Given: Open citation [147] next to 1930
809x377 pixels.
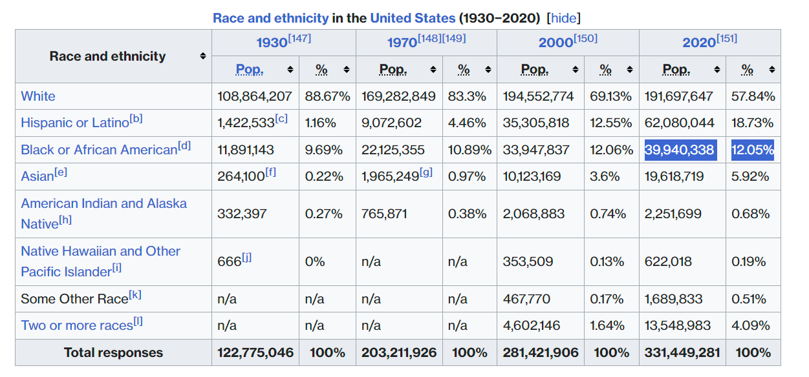Looking at the screenshot, I should (x=299, y=39).
